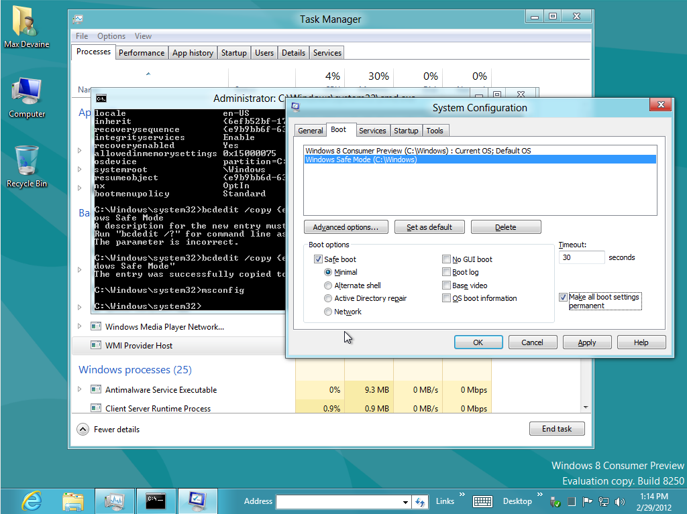Click the small square tray icon
The image size is (687, 514).
tap(572, 502)
